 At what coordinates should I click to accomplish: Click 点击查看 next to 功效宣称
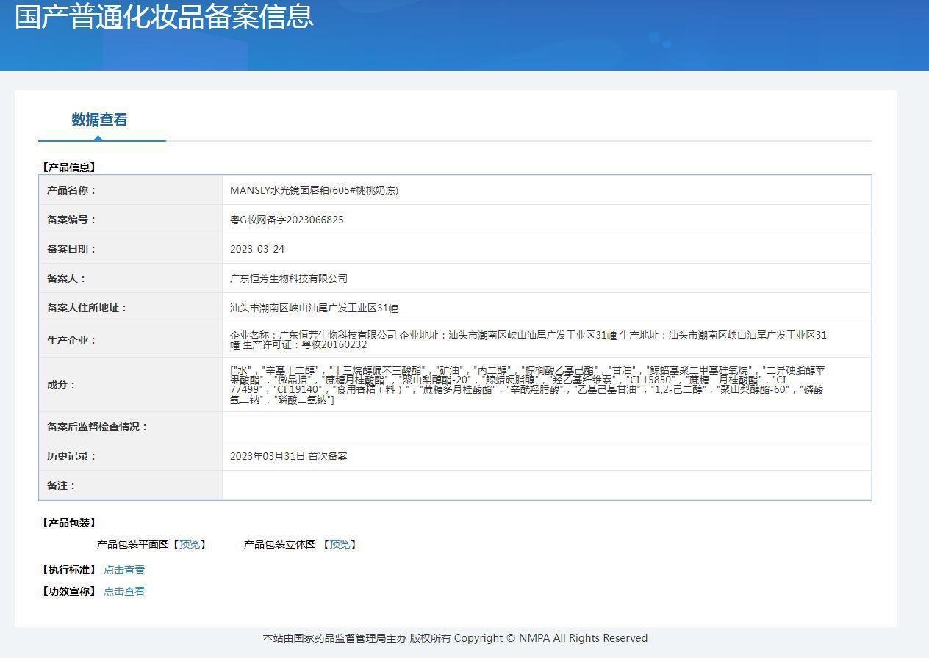(124, 591)
